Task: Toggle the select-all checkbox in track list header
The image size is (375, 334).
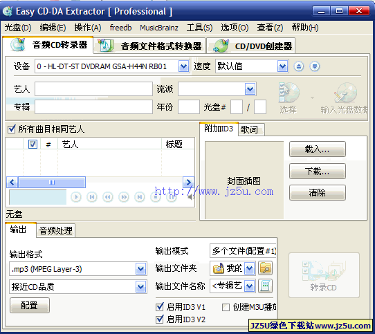Action: click(x=33, y=144)
